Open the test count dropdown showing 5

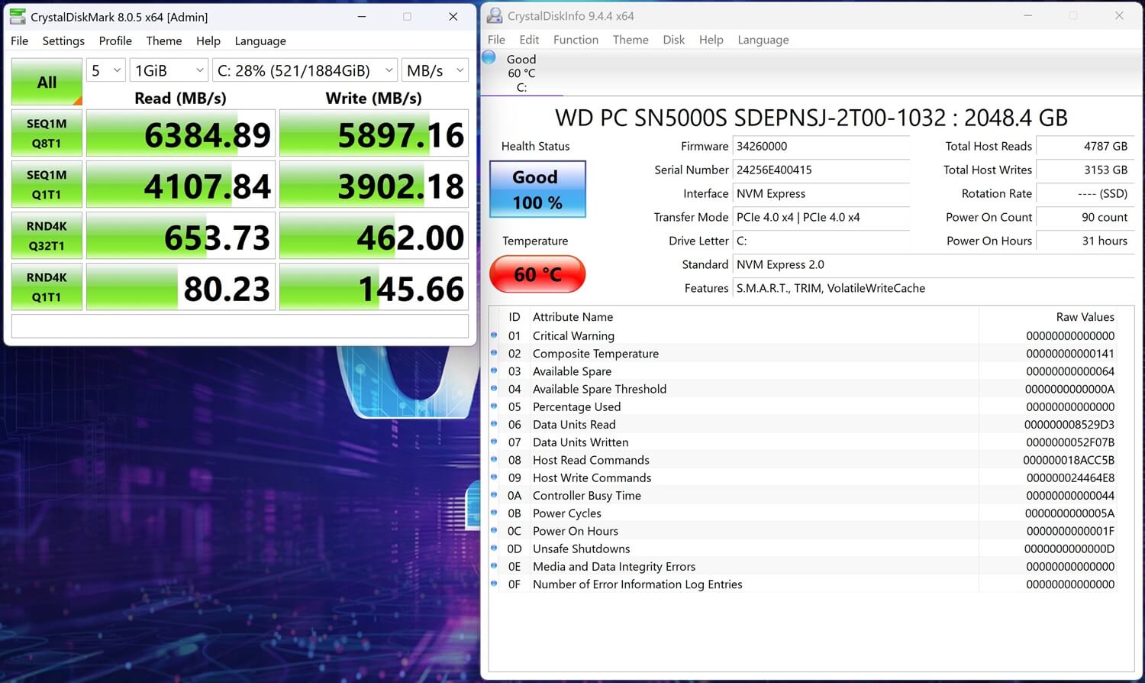pos(105,70)
